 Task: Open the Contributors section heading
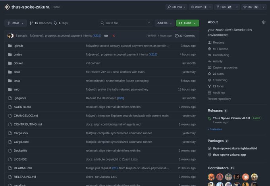(218, 168)
